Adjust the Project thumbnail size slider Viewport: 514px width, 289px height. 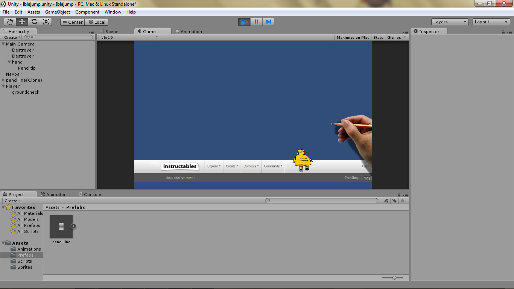click(394, 277)
